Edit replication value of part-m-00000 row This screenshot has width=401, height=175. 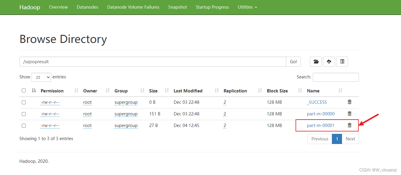coord(225,114)
